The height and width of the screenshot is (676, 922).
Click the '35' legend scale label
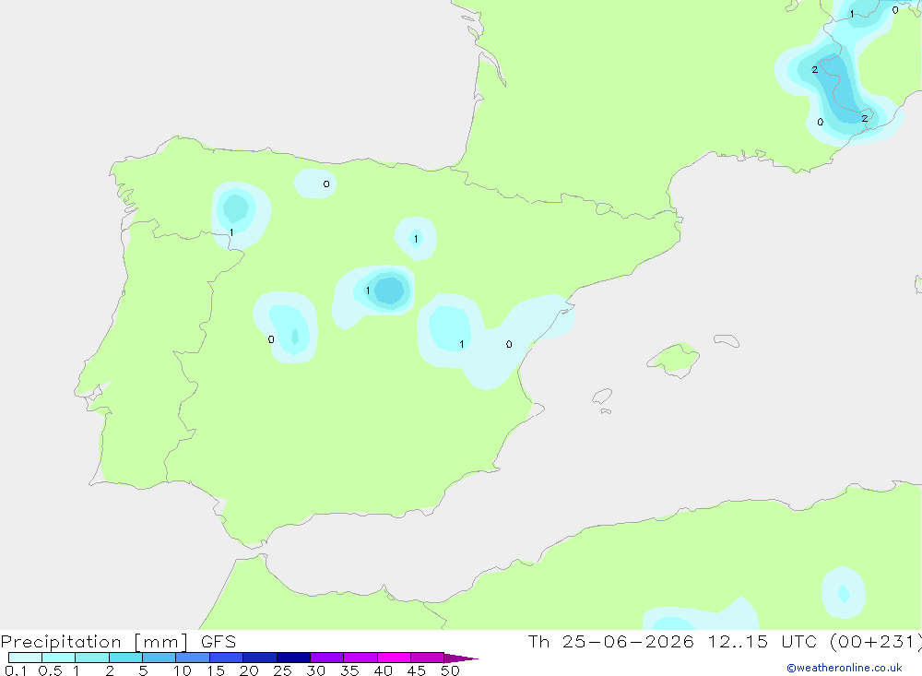[349, 670]
